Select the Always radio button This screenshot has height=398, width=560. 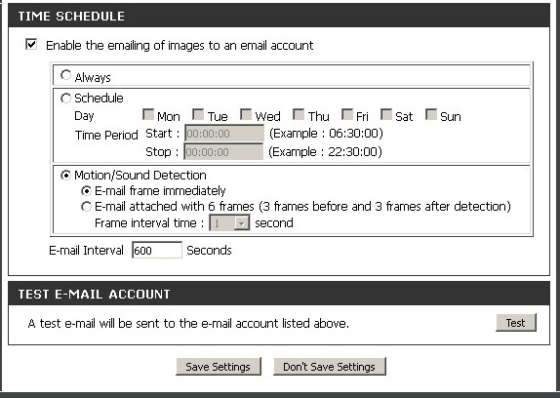[65, 75]
